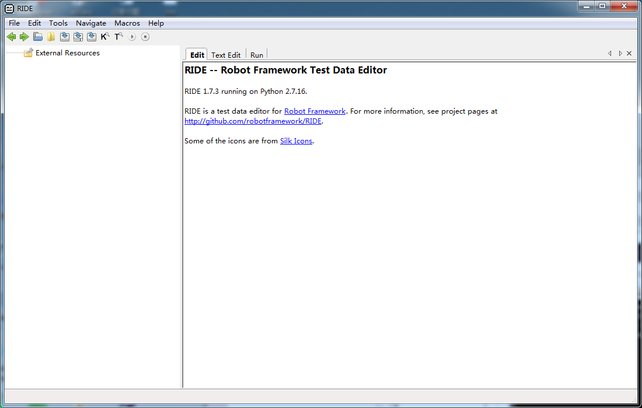
Task: Open the Navigate menu
Action: tap(91, 23)
